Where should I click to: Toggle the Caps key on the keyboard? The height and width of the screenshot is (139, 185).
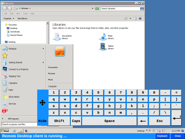(x=76, y=121)
